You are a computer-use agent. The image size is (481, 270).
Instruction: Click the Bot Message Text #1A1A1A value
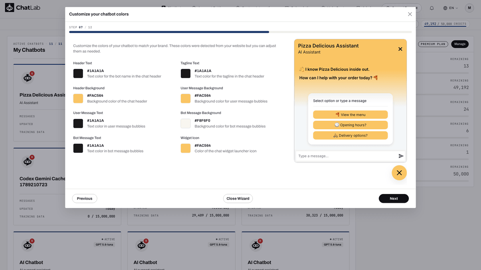click(x=95, y=146)
